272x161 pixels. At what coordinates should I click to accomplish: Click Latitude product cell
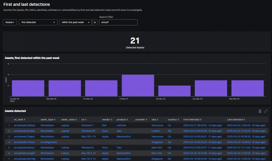[x=121, y=125]
